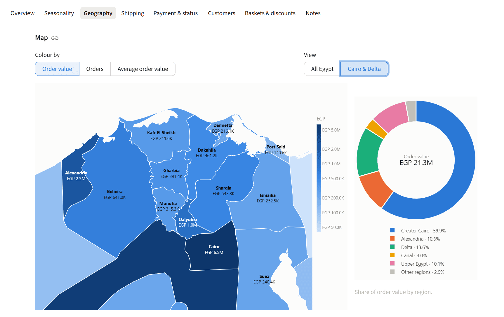The image size is (504, 317).
Task: Switch to the Customers tab
Action: click(x=221, y=13)
